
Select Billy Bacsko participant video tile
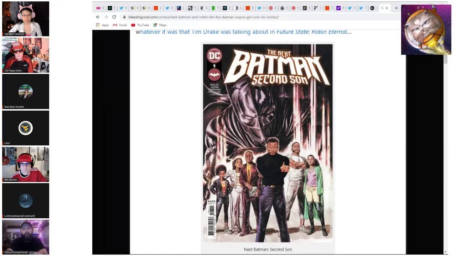click(x=26, y=164)
